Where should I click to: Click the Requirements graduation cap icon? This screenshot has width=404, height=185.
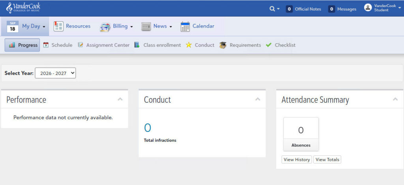coord(223,45)
